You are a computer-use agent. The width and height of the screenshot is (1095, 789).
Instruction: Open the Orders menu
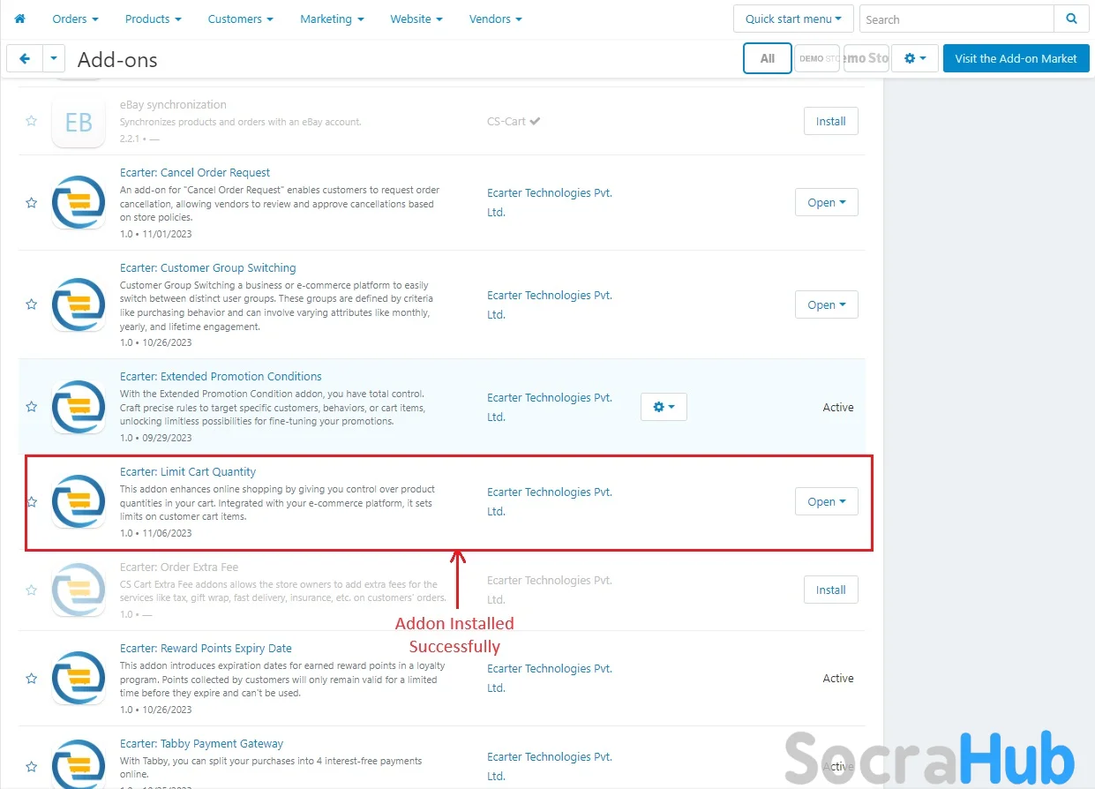pyautogui.click(x=75, y=19)
